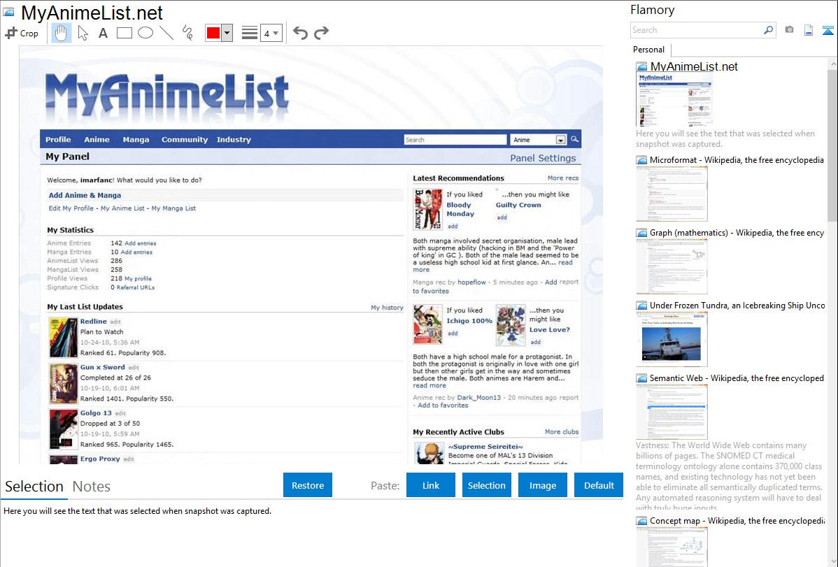
Task: Open the Profile menu on MyAnimeList
Action: [58, 140]
